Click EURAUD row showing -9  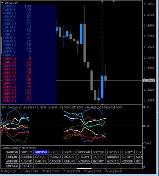17,59
